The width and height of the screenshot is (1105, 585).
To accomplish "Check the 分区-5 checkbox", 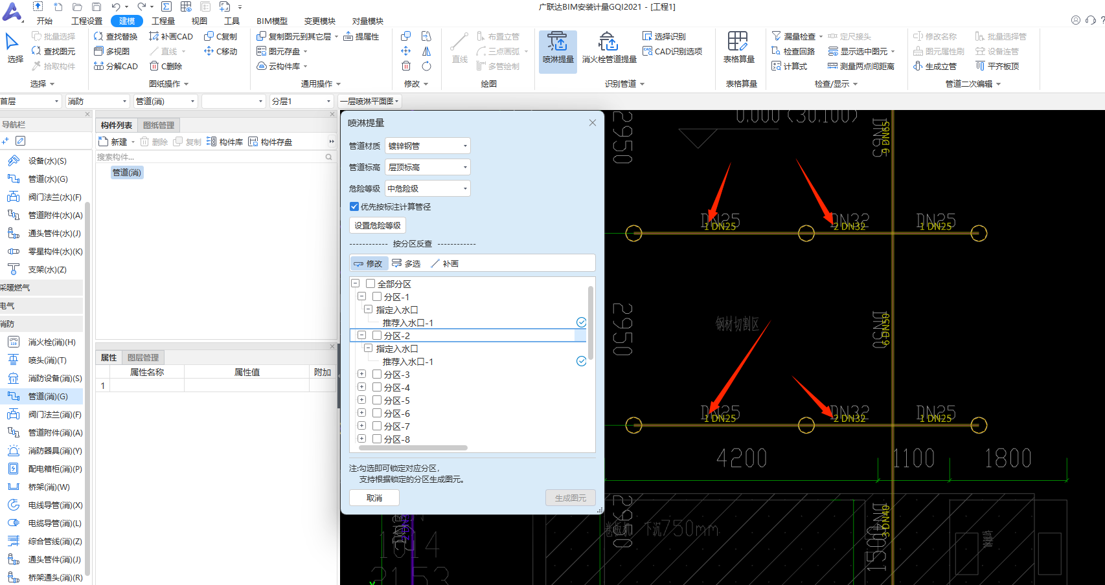I will (x=377, y=400).
